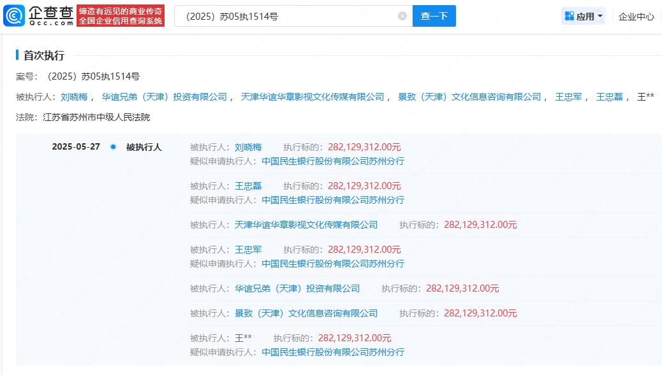Click the blue timeline dot marker

[x=113, y=146]
